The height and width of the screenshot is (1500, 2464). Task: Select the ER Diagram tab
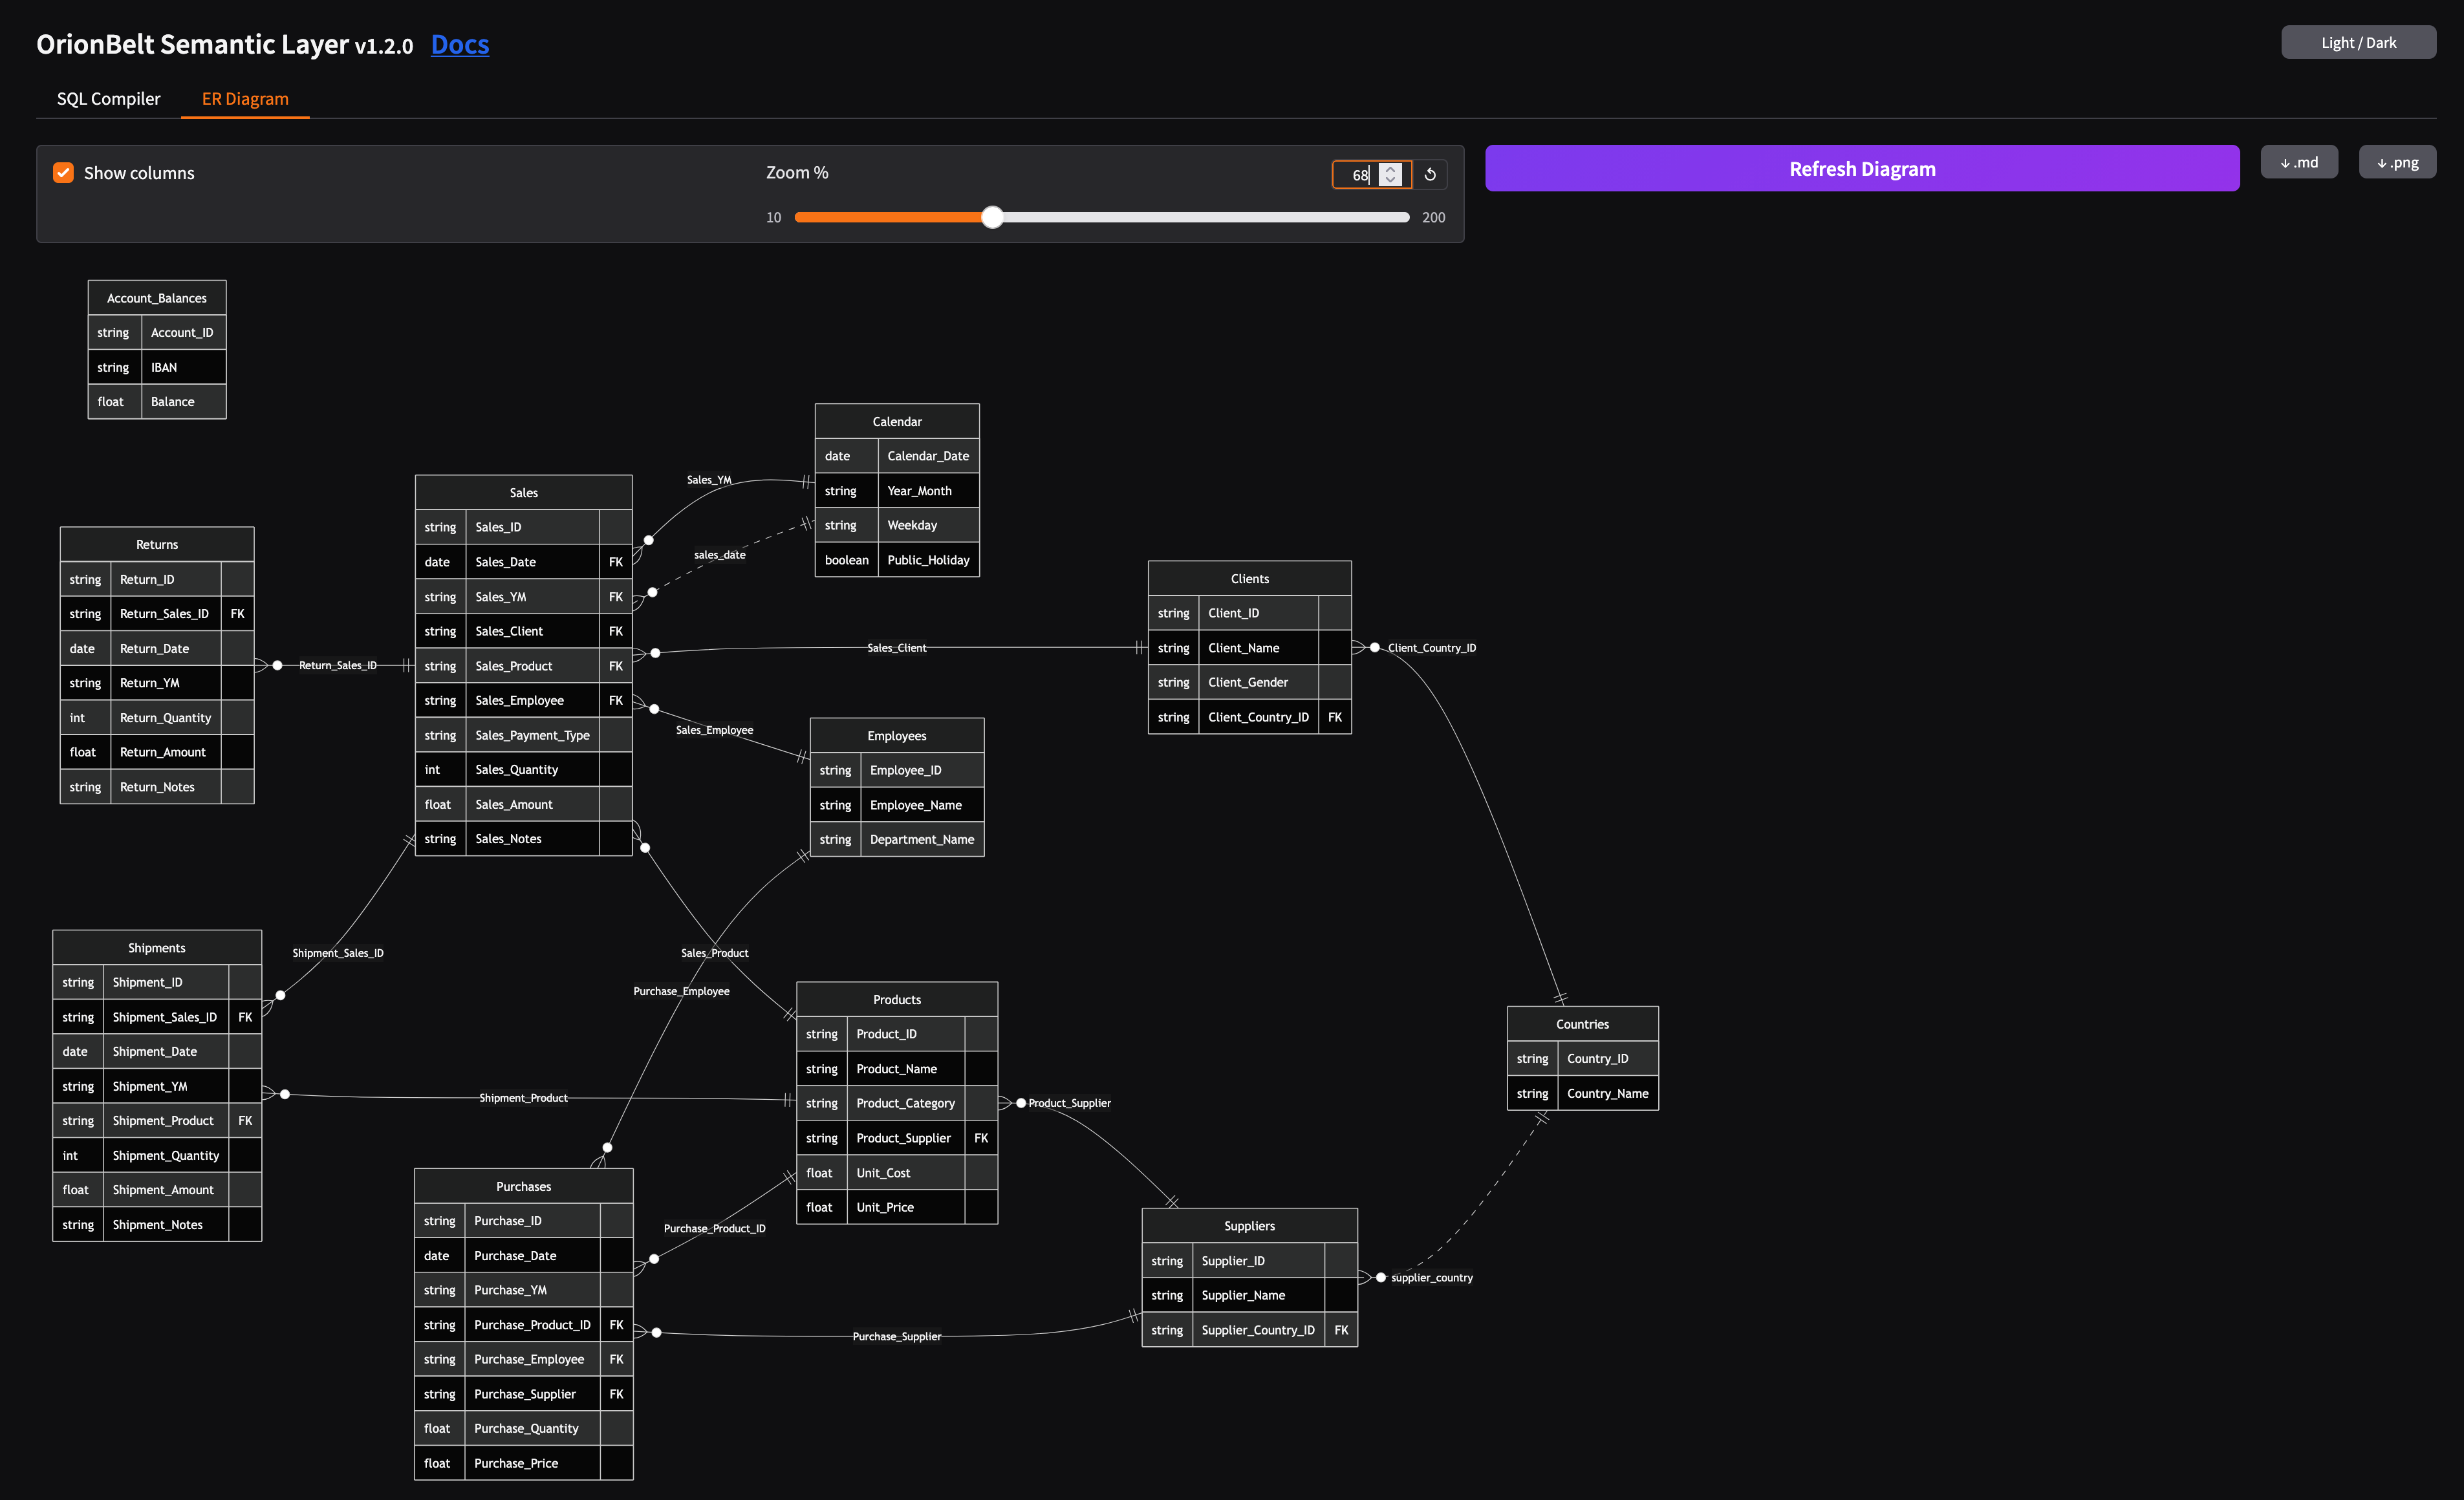pos(245,98)
